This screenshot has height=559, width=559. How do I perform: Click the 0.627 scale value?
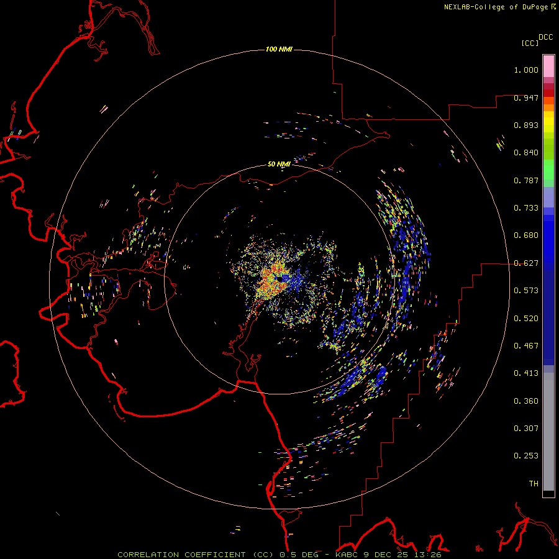coord(526,263)
